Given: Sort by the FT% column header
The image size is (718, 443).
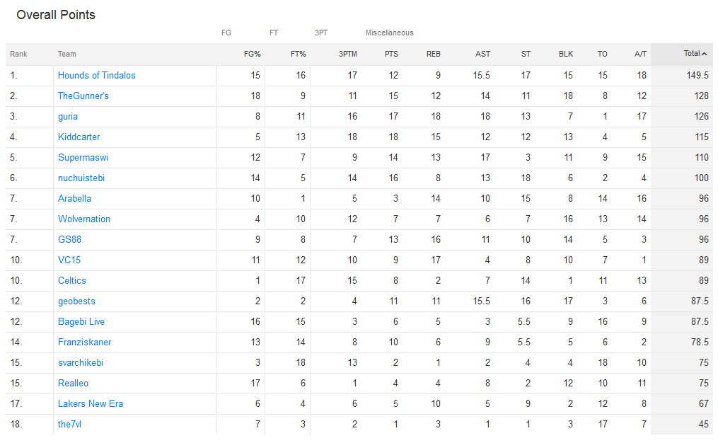Looking at the screenshot, I should (x=298, y=54).
